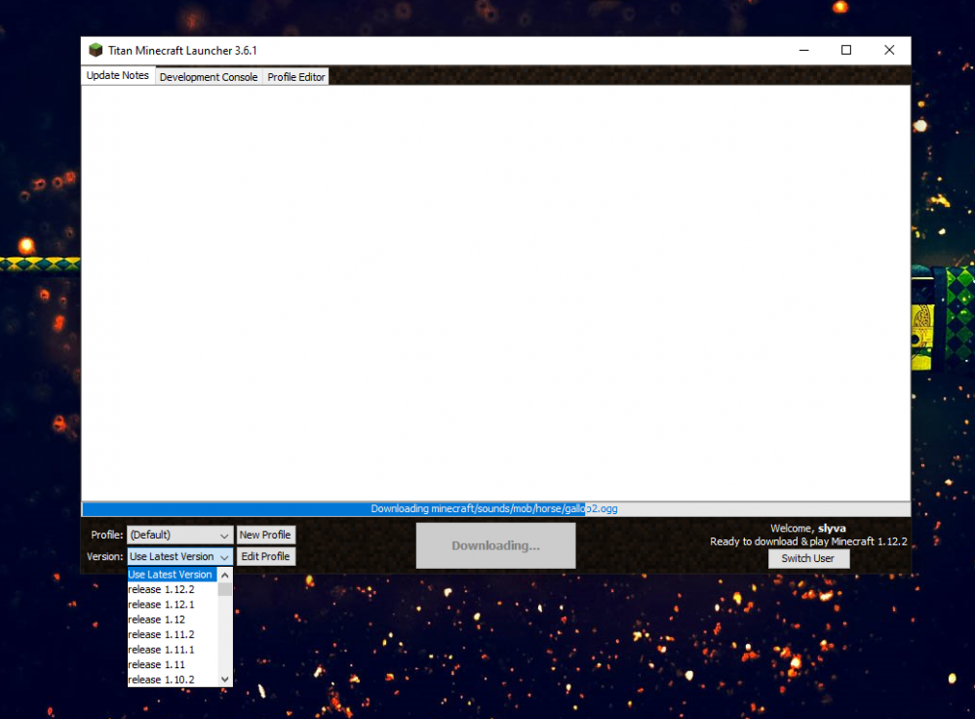
Task: Pick release 1.11.2 in the version list
Action: click(173, 634)
